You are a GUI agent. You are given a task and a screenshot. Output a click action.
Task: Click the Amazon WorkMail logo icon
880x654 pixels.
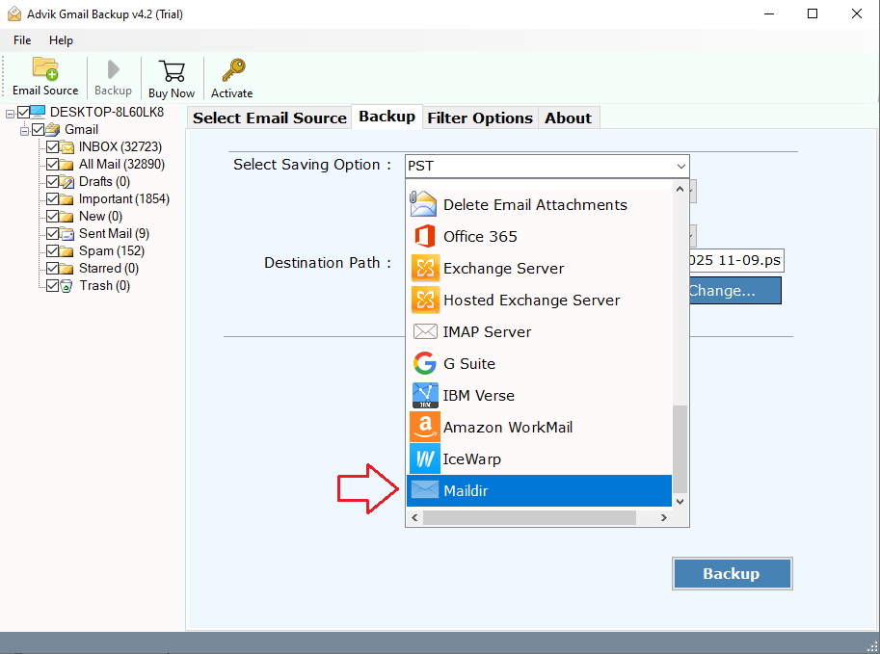point(425,427)
